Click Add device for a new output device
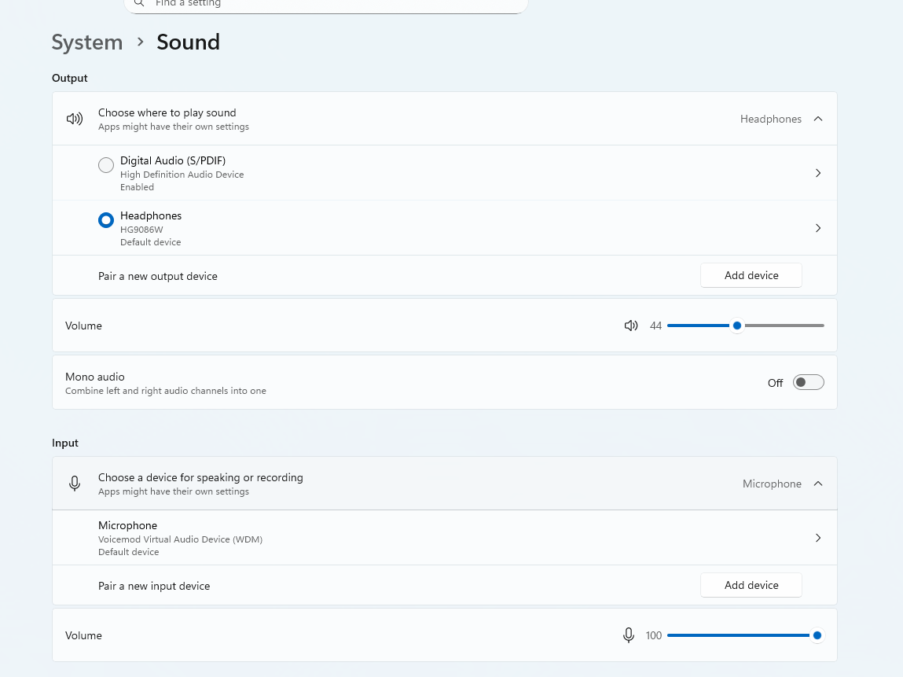Viewport: 903px width, 677px height. tap(751, 275)
